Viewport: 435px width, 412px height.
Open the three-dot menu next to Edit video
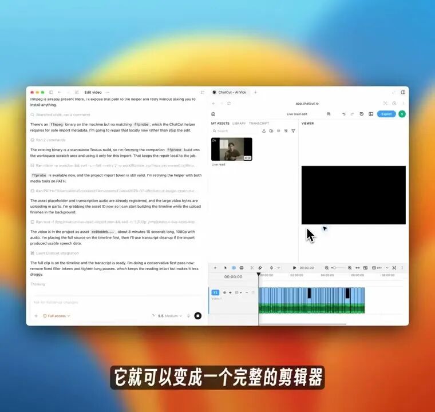108,92
